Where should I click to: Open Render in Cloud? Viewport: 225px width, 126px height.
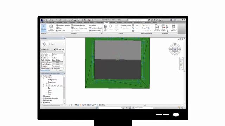(x=95, y=28)
